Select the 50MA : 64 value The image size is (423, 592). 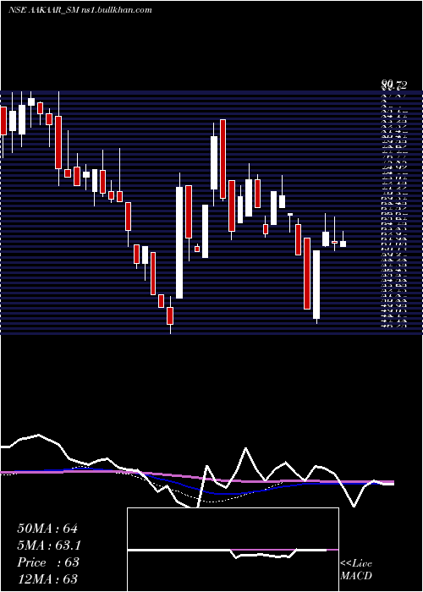pos(47,529)
